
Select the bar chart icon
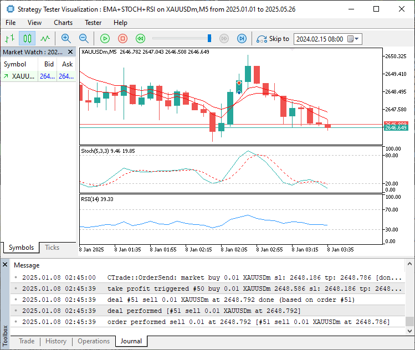click(9, 38)
